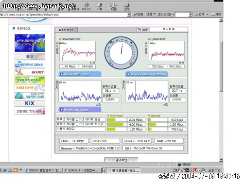The height and width of the screenshot is (182, 243).
Task: Click the Network Game & VoIP Test icon
Action: pos(128,74)
